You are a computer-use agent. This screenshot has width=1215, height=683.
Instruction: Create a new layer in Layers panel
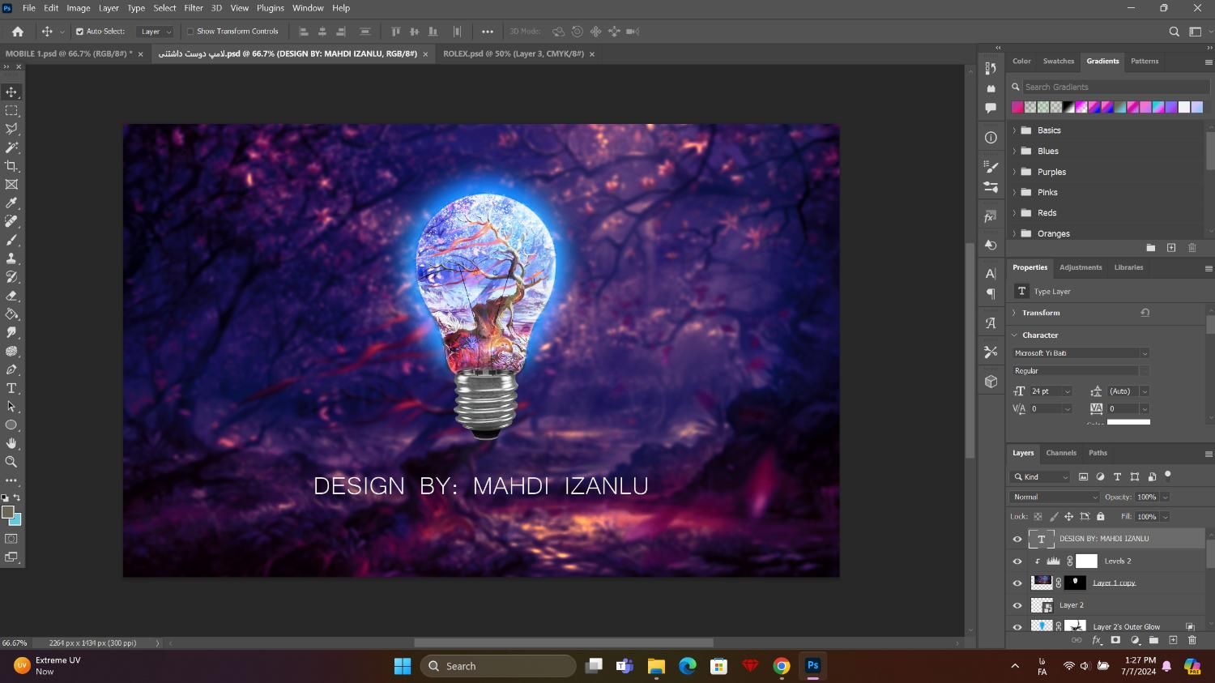(x=1173, y=640)
